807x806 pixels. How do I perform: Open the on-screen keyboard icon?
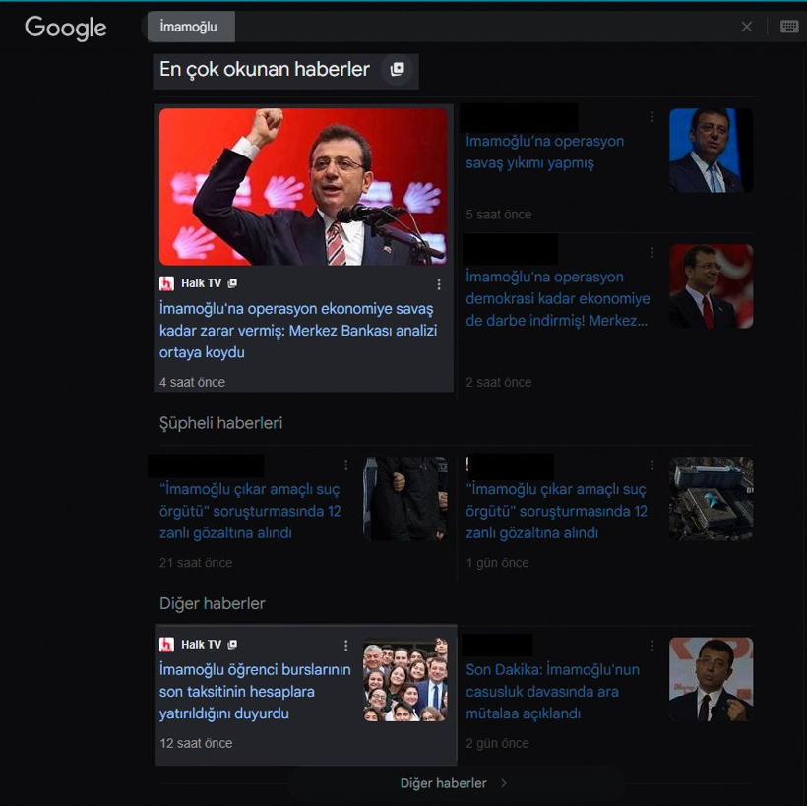point(789,27)
